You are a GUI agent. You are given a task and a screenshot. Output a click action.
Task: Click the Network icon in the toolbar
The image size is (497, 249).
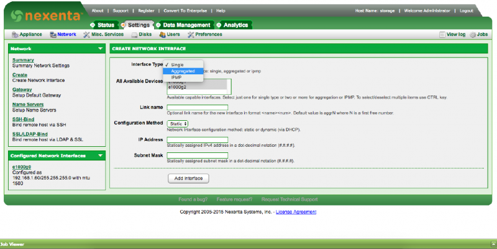tap(53, 35)
